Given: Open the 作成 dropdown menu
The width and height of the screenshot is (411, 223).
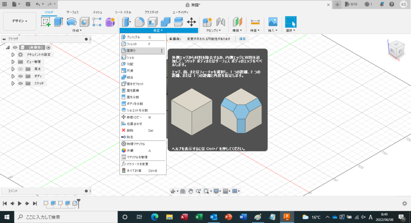Looking at the screenshot, I should coord(77,30).
